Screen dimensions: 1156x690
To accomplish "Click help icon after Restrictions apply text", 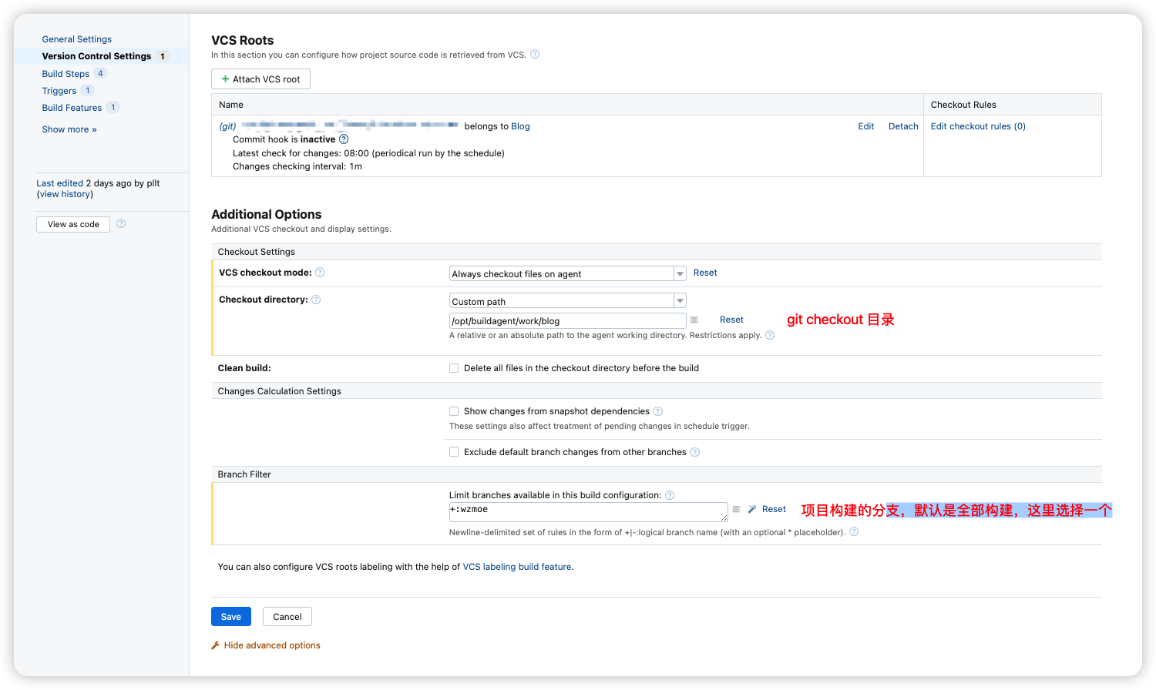I will coord(770,335).
